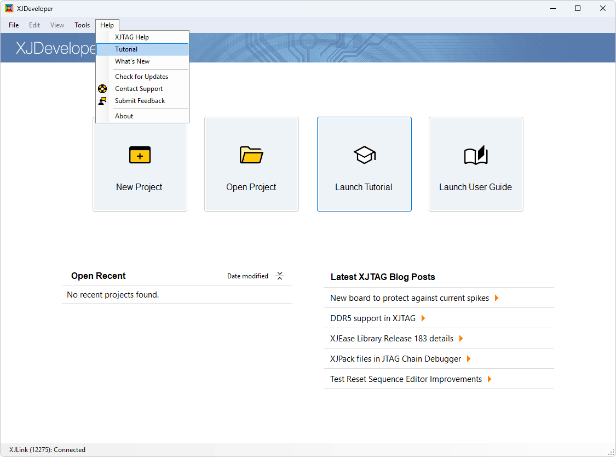Image resolution: width=616 pixels, height=457 pixels.
Task: Choose Check for Updates menu item
Action: tap(141, 77)
